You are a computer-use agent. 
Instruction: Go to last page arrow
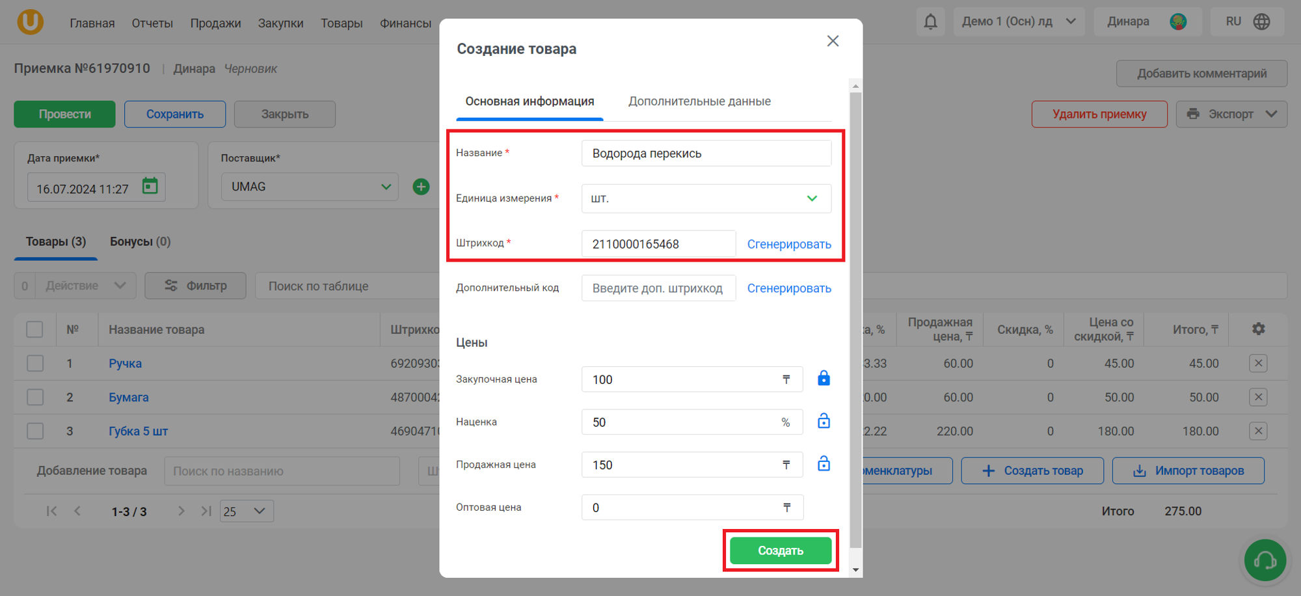point(206,511)
